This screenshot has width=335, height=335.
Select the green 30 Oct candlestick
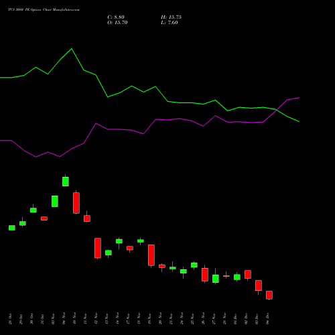[x=33, y=210]
